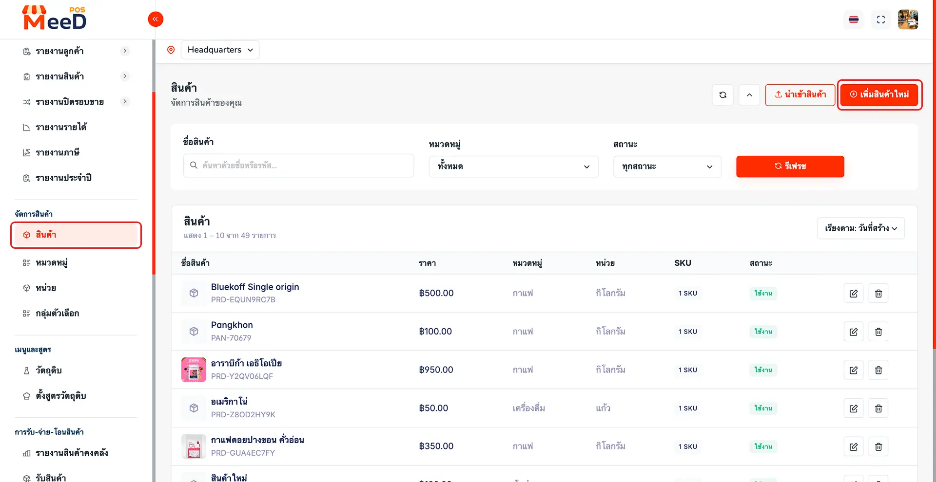Click the นำเข้าสินค้า import button
The height and width of the screenshot is (482, 936).
point(800,94)
